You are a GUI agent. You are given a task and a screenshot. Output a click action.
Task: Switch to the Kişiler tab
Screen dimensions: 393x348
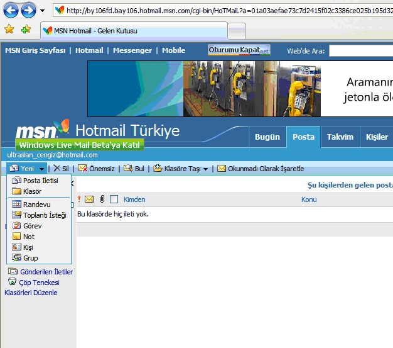click(377, 137)
